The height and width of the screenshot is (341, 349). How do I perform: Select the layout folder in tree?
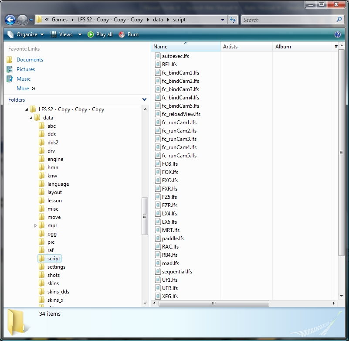click(54, 192)
